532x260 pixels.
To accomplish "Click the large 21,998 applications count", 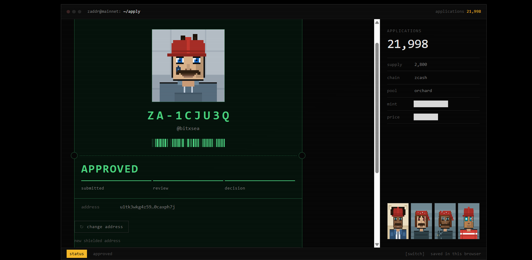I will (408, 44).
